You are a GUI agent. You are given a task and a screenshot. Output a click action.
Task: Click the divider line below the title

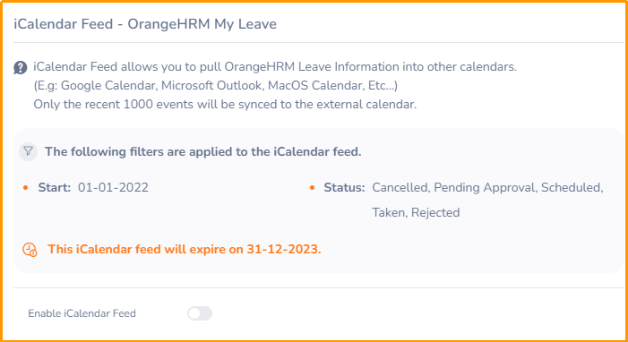[x=318, y=42]
